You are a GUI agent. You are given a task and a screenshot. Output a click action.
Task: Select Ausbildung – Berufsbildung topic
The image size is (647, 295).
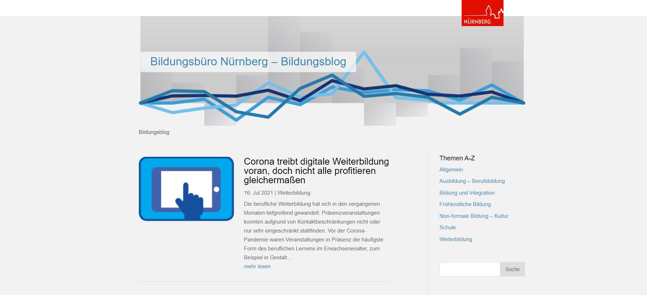coord(472,181)
